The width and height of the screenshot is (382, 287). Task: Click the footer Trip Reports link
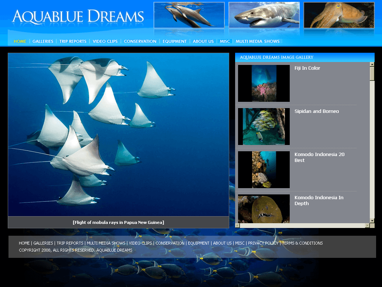70,243
